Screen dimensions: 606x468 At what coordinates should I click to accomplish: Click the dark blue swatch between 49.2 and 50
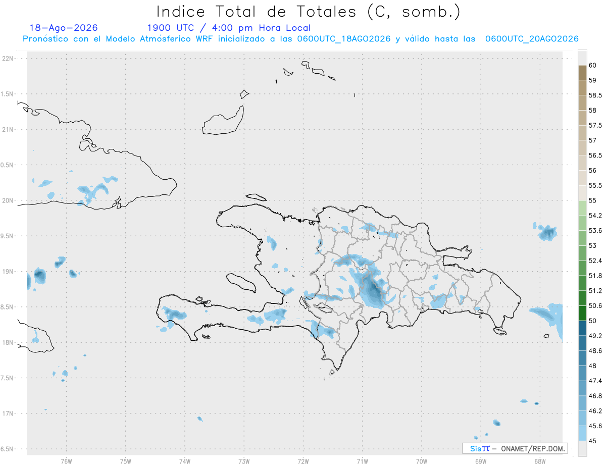tap(582, 329)
